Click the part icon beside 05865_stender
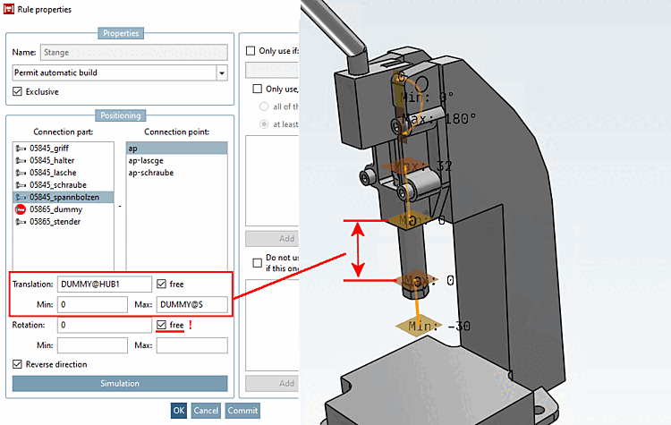The width and height of the screenshot is (671, 425). (21, 222)
